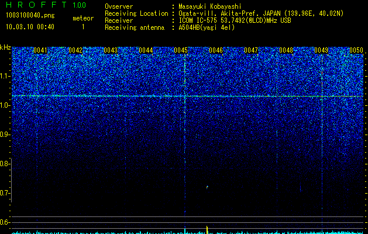Click observer name Masayuki Kobayashi
This screenshot has height=234, width=368.
[210, 6]
